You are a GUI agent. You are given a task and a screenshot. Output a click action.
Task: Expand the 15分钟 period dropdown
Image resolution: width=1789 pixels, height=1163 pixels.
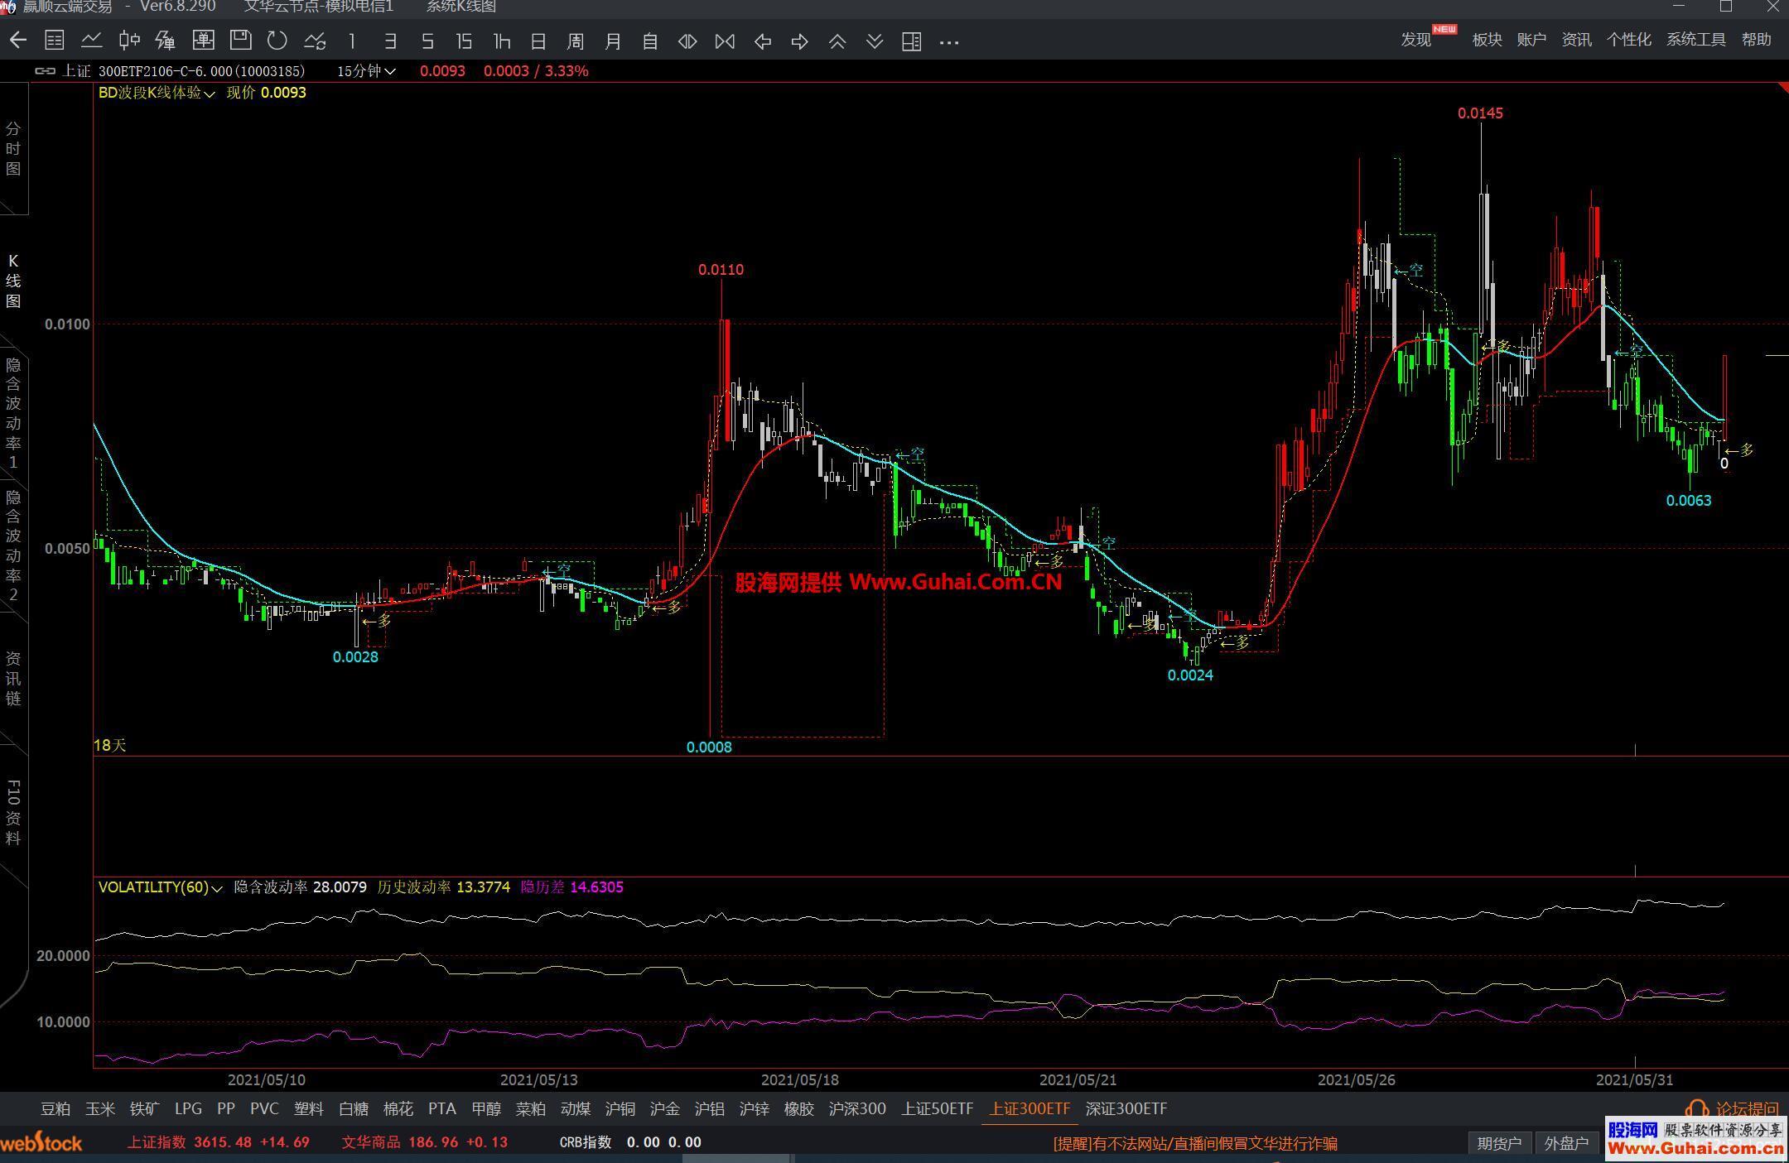tap(366, 71)
